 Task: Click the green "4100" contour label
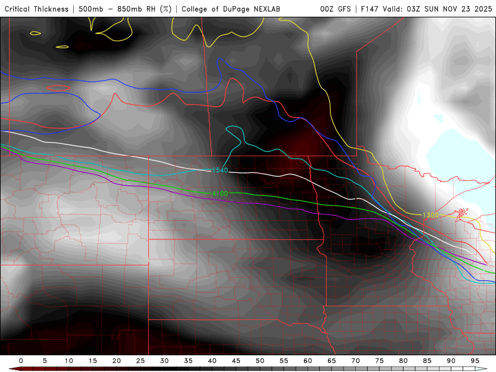[x=220, y=193]
